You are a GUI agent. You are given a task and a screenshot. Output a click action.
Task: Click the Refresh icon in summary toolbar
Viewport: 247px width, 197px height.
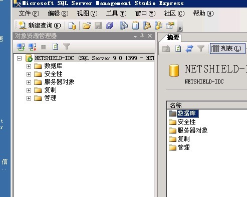(178, 48)
